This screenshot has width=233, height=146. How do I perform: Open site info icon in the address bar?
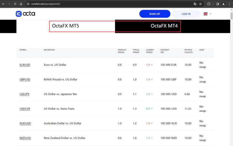click(28, 4)
